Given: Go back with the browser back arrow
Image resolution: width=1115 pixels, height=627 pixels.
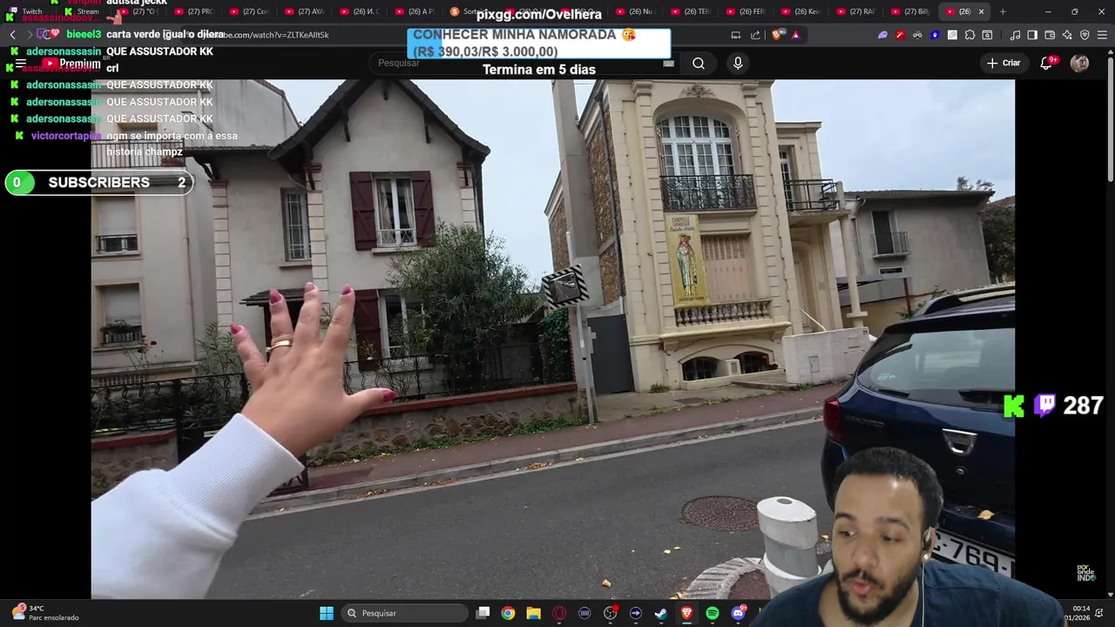Looking at the screenshot, I should (13, 35).
